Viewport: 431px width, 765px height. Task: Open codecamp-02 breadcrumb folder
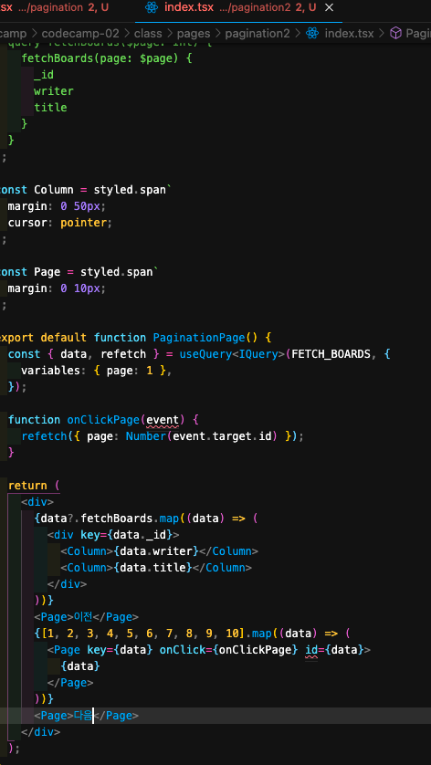[80, 34]
